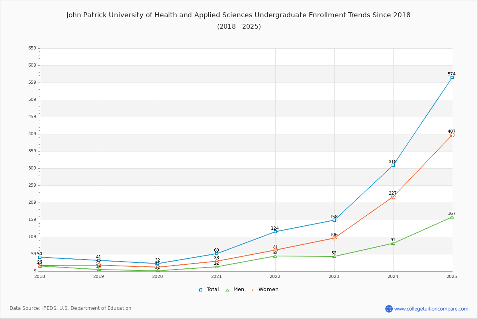Click the (2018 - 2025) subtitle
Image resolution: width=478 pixels, height=319 pixels.
tap(239, 27)
